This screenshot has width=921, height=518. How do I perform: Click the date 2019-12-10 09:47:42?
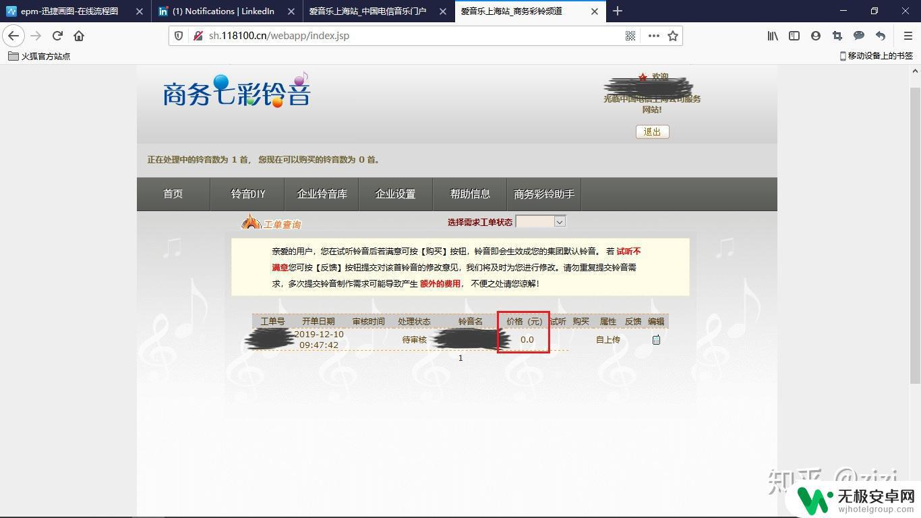319,340
